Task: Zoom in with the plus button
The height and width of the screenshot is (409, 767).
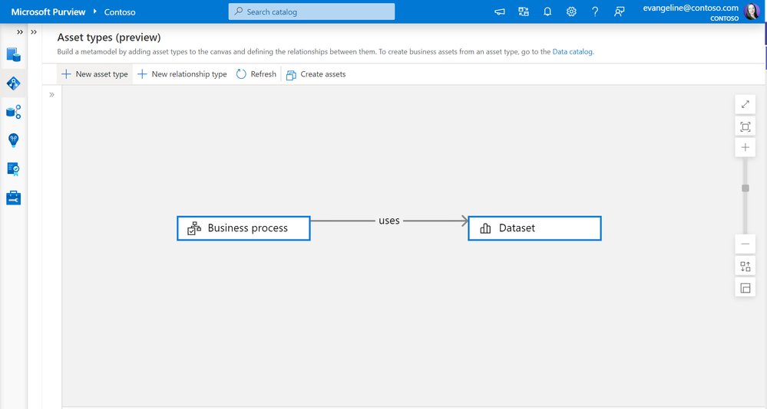Action: tap(745, 147)
